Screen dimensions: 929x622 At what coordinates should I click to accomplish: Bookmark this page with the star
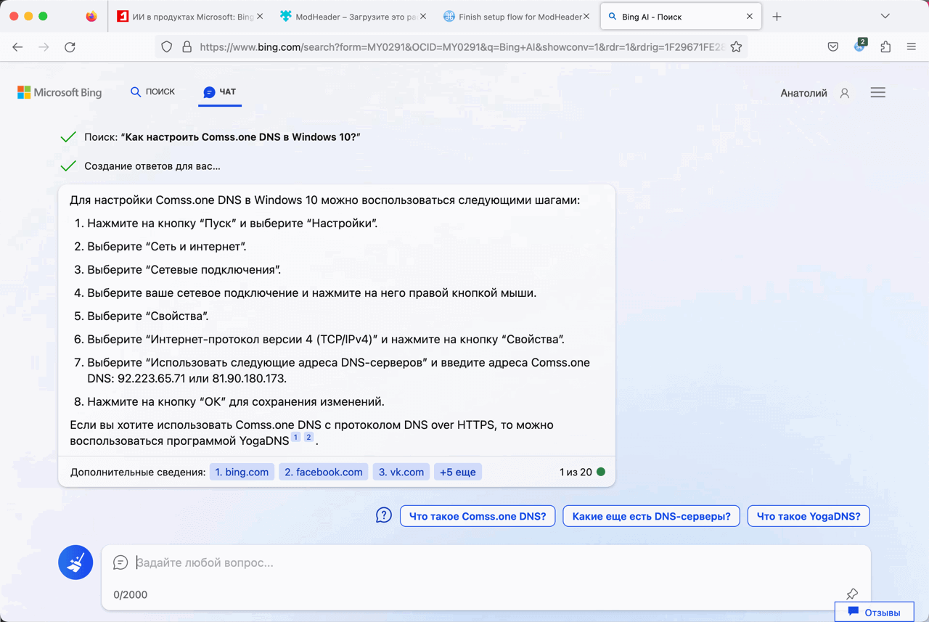point(736,47)
